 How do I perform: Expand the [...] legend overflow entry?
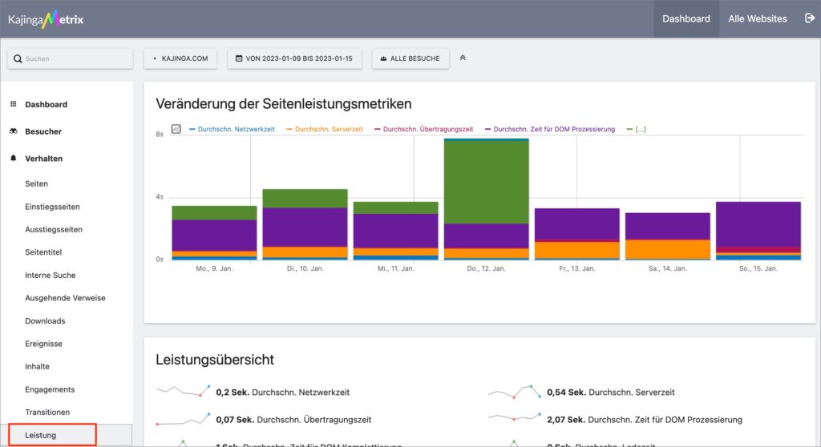(x=636, y=129)
